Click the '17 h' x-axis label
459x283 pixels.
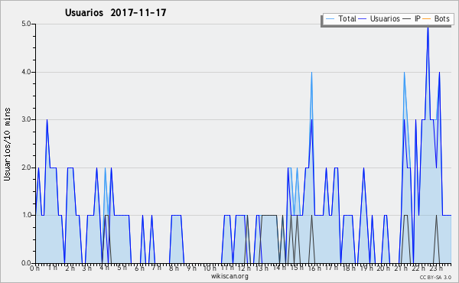click(x=331, y=268)
